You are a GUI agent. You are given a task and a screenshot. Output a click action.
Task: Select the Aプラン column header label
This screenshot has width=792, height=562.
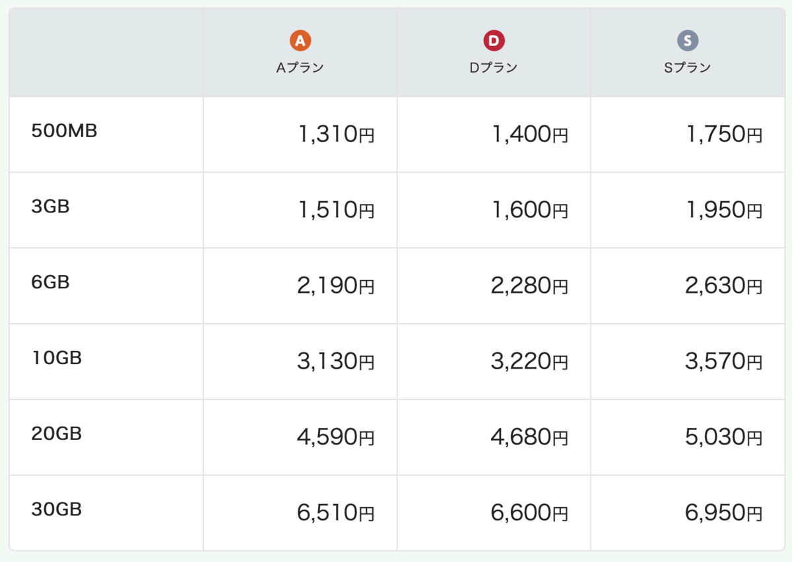pyautogui.click(x=300, y=67)
